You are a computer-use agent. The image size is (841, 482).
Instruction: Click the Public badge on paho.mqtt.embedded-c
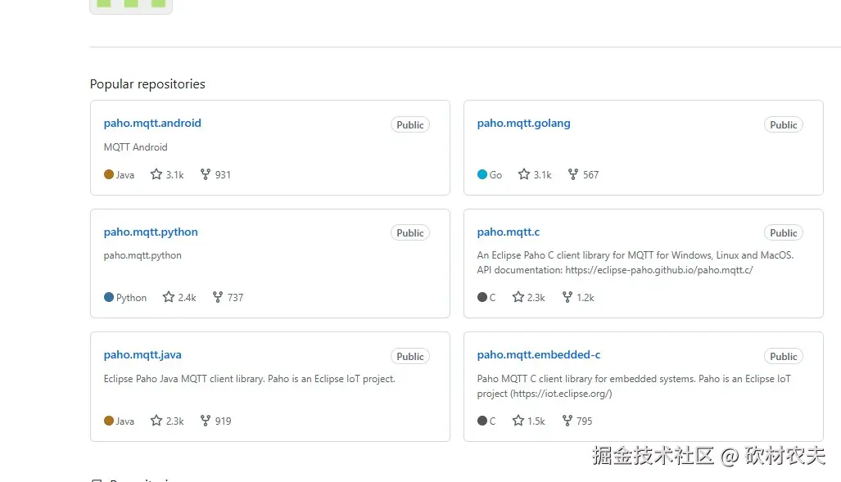pyautogui.click(x=783, y=357)
